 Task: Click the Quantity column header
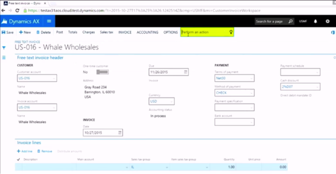tap(229, 160)
